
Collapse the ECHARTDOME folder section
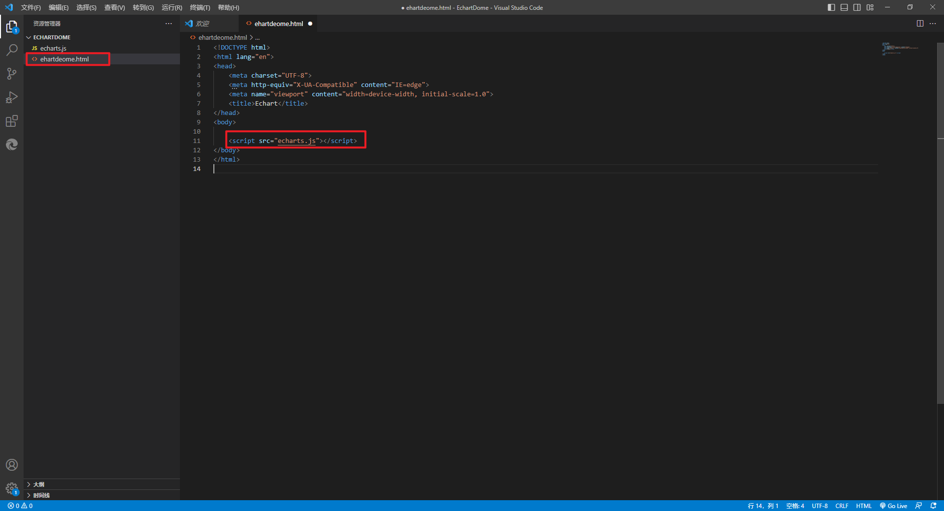[x=52, y=37]
